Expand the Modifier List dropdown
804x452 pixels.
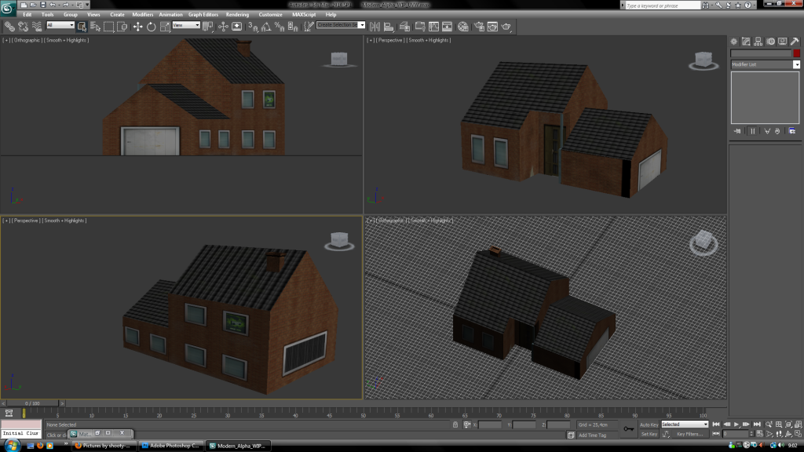(x=796, y=64)
